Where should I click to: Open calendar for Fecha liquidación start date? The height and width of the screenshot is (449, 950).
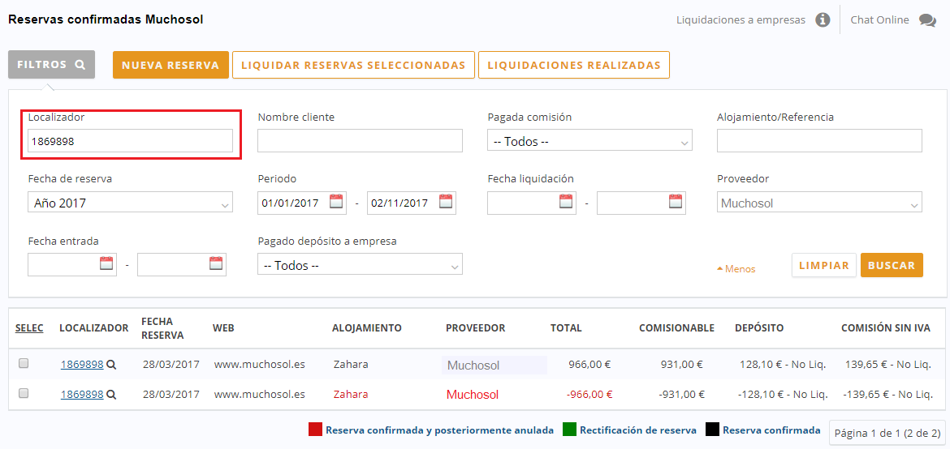(x=566, y=203)
